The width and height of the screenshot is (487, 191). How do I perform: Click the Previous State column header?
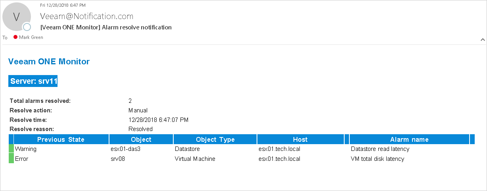[x=61, y=139]
